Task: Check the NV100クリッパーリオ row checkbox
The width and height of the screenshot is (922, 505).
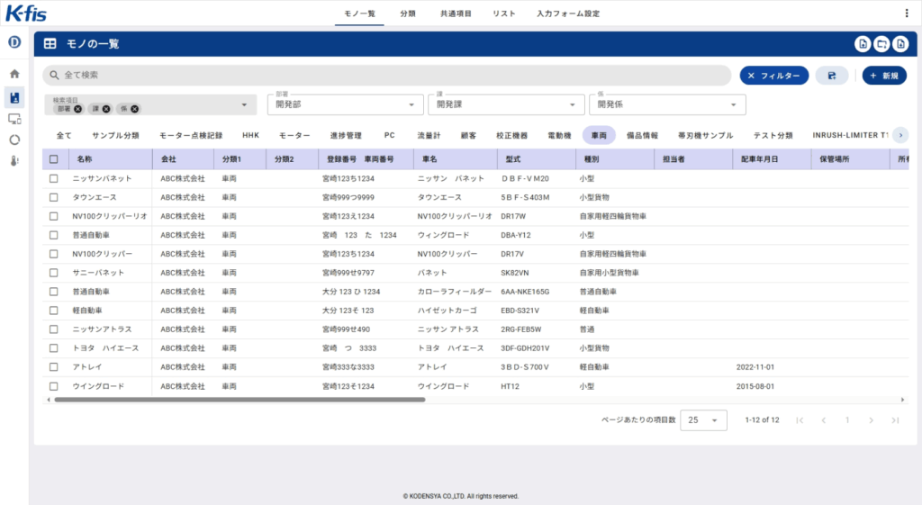Action: (x=54, y=216)
